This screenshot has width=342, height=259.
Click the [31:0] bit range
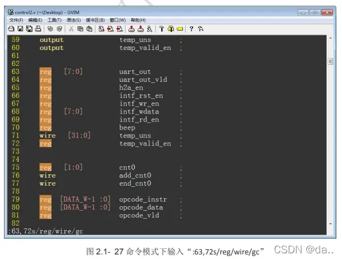(79, 135)
